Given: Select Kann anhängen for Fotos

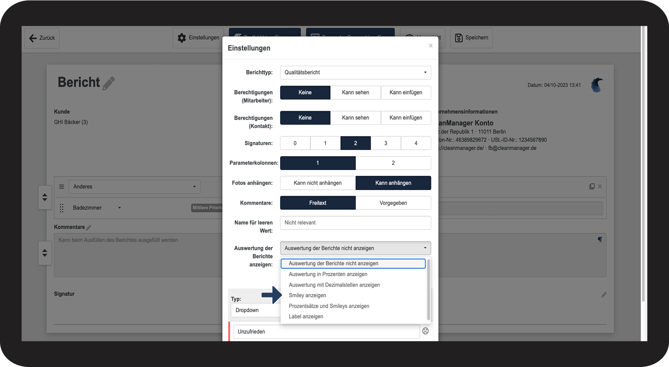Looking at the screenshot, I should coord(393,183).
